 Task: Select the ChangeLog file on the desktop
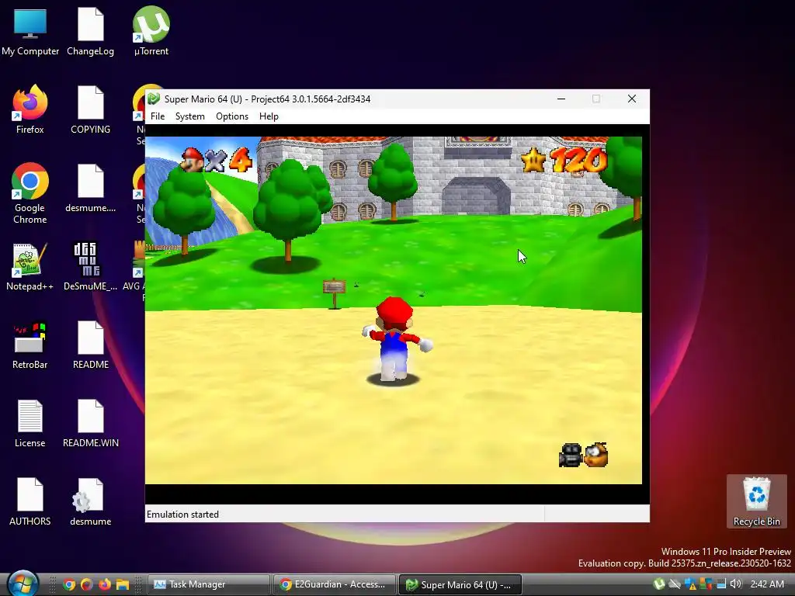click(90, 31)
